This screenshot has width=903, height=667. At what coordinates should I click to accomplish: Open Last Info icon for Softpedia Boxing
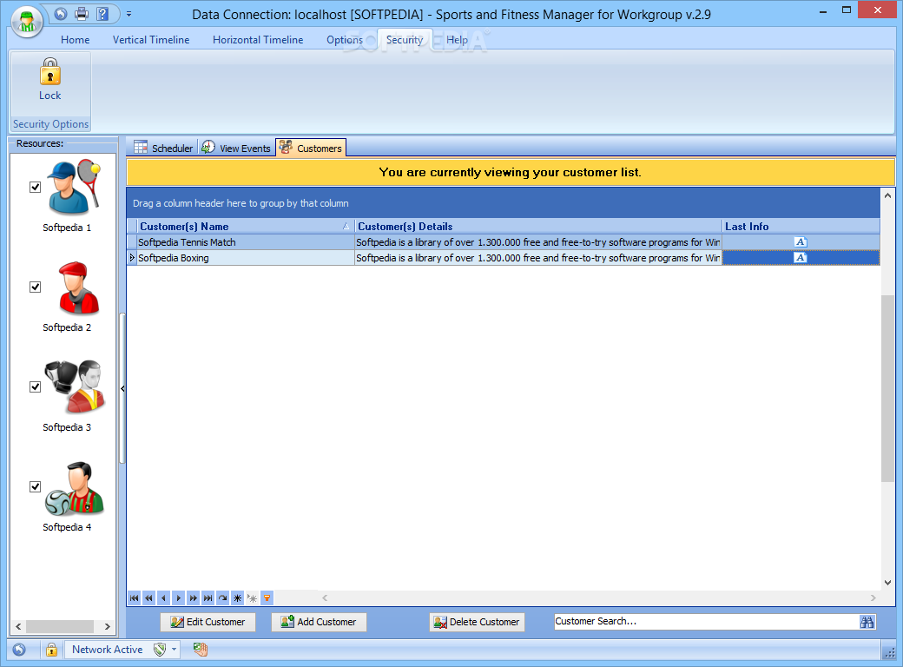(x=801, y=257)
